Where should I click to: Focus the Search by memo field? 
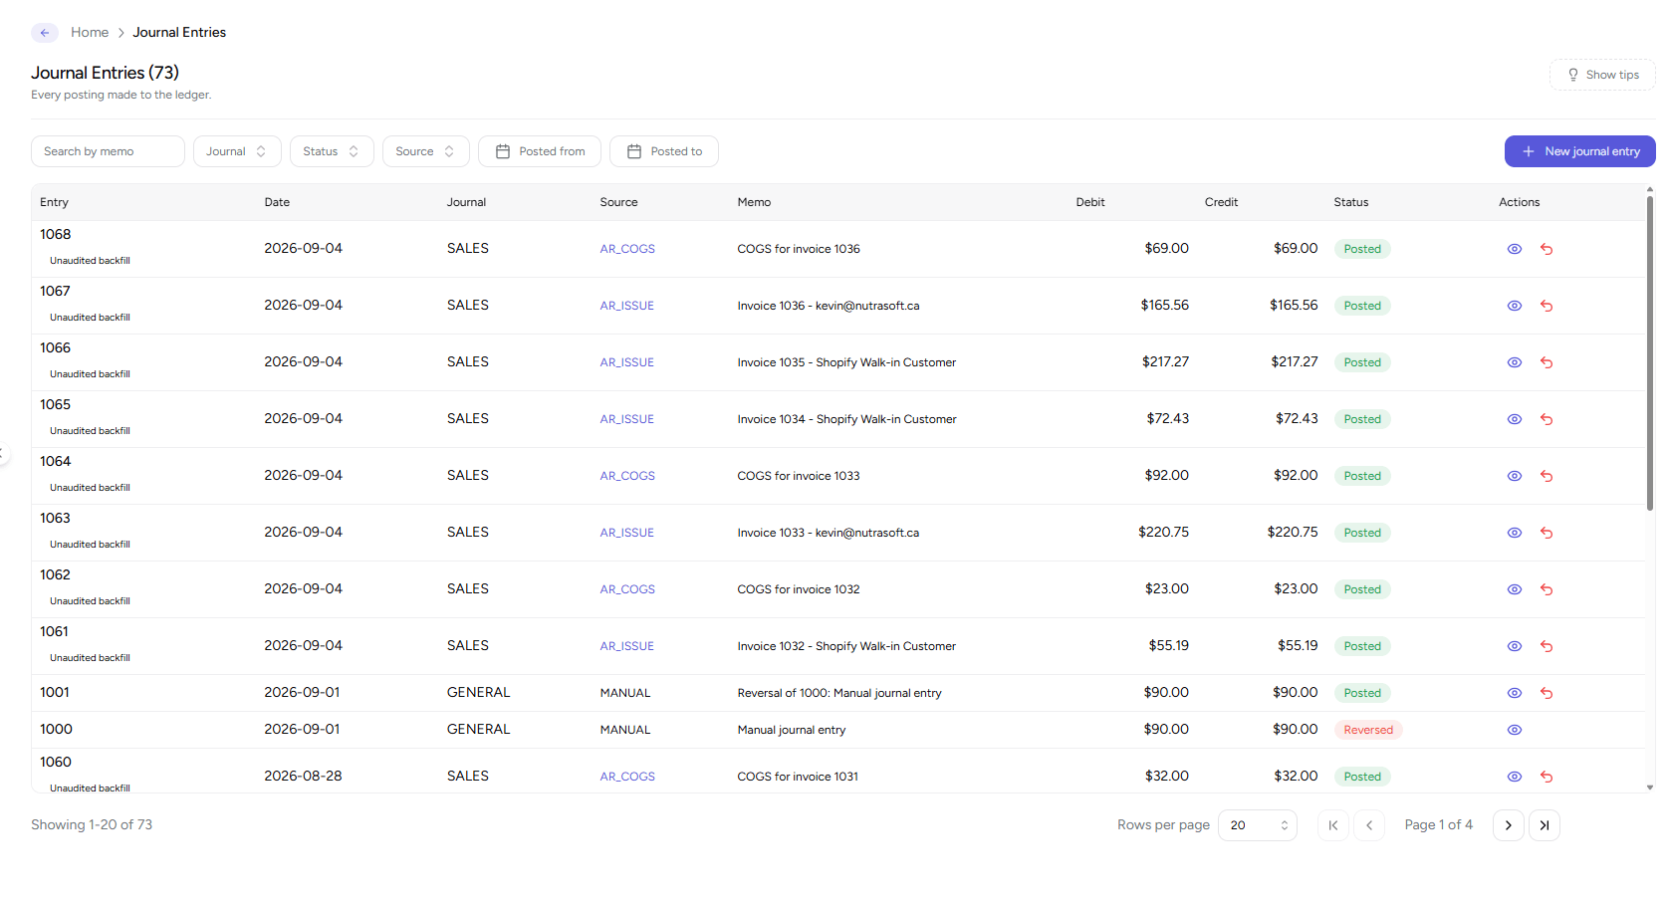click(x=108, y=151)
